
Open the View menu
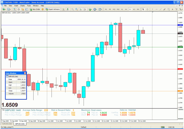(x=10, y=6)
